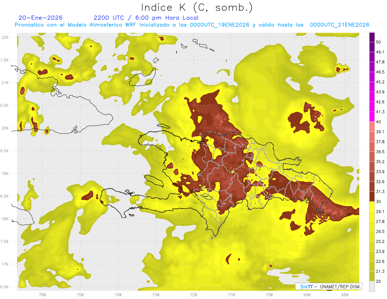Select the date label "20-Ene-2026"
Screen dimensions: 387x299
[41, 18]
